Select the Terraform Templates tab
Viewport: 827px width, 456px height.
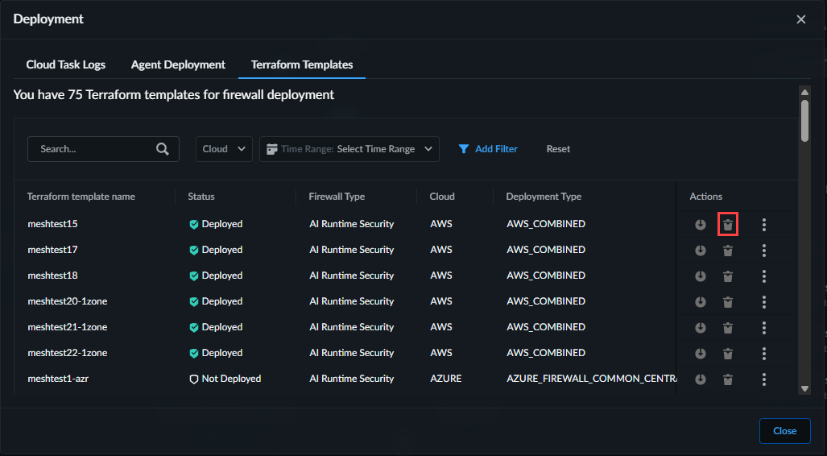(x=302, y=64)
